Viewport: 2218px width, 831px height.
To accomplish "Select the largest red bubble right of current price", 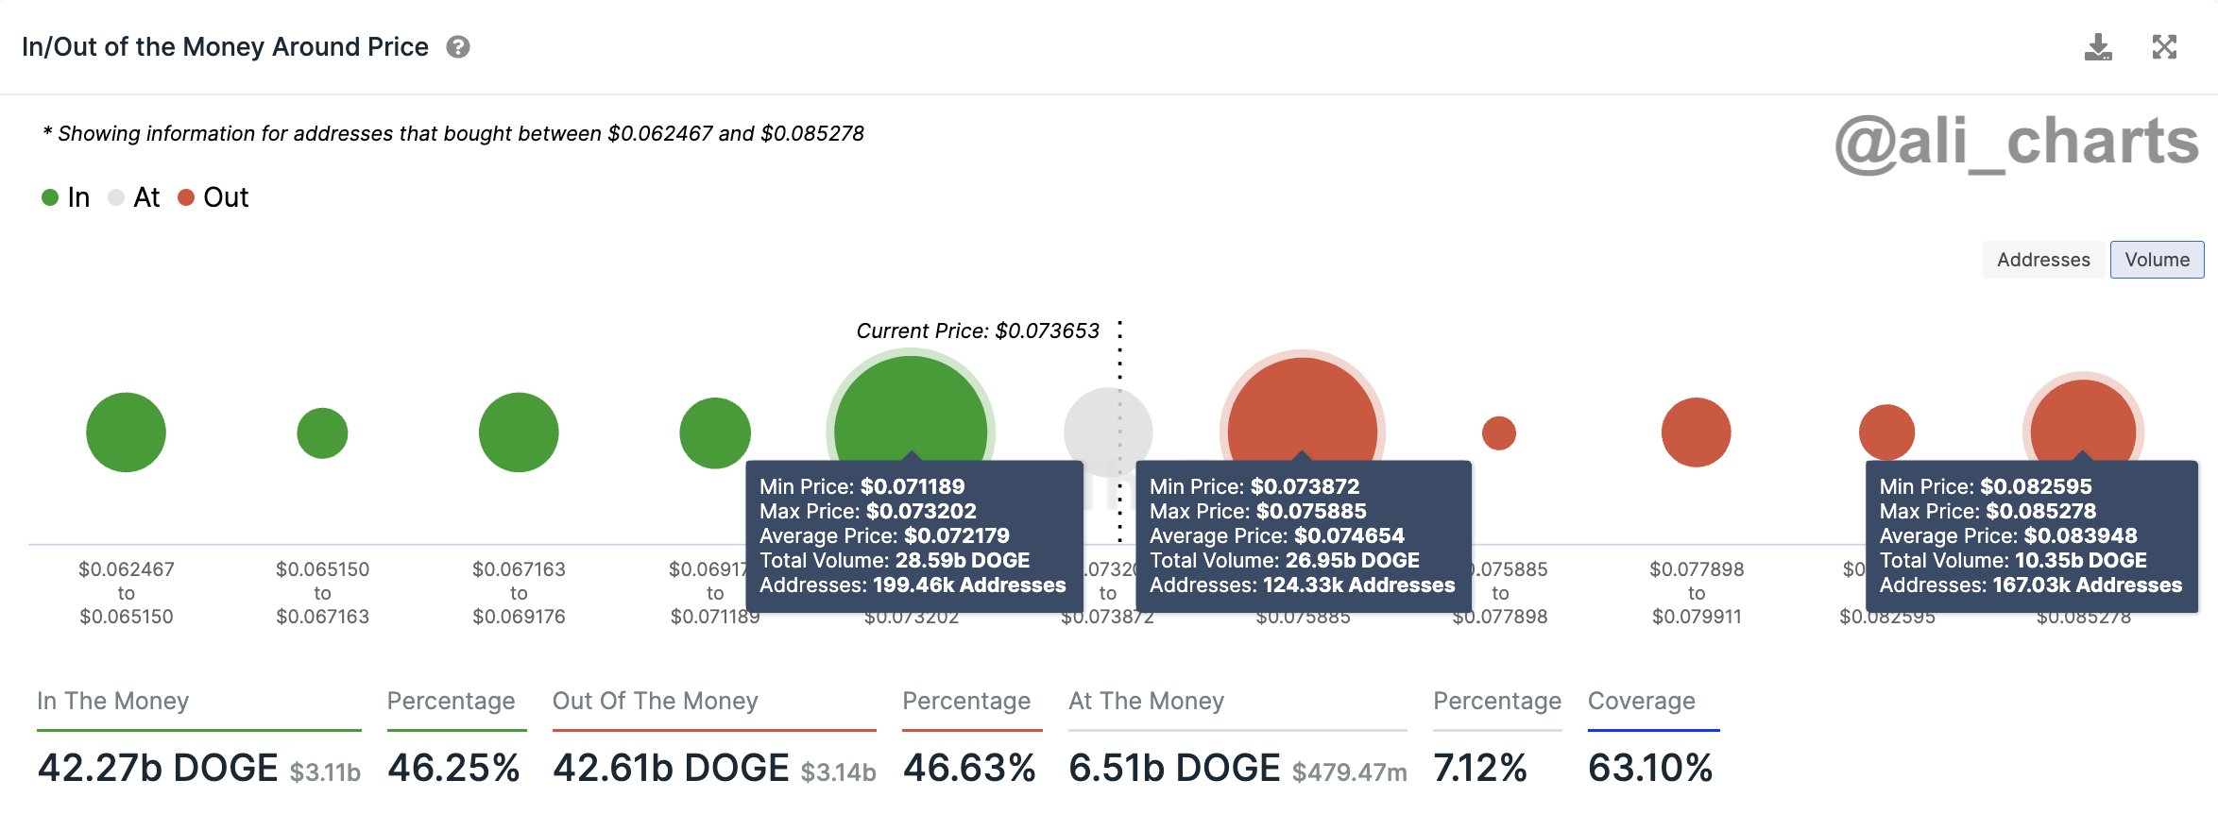I will tap(1303, 411).
